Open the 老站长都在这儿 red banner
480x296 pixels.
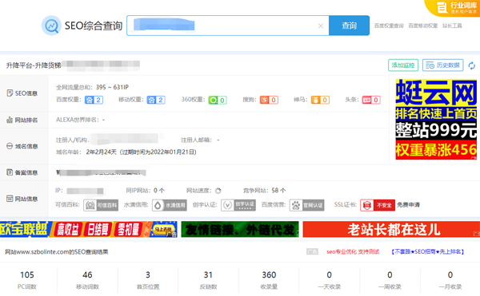pyautogui.click(x=391, y=229)
